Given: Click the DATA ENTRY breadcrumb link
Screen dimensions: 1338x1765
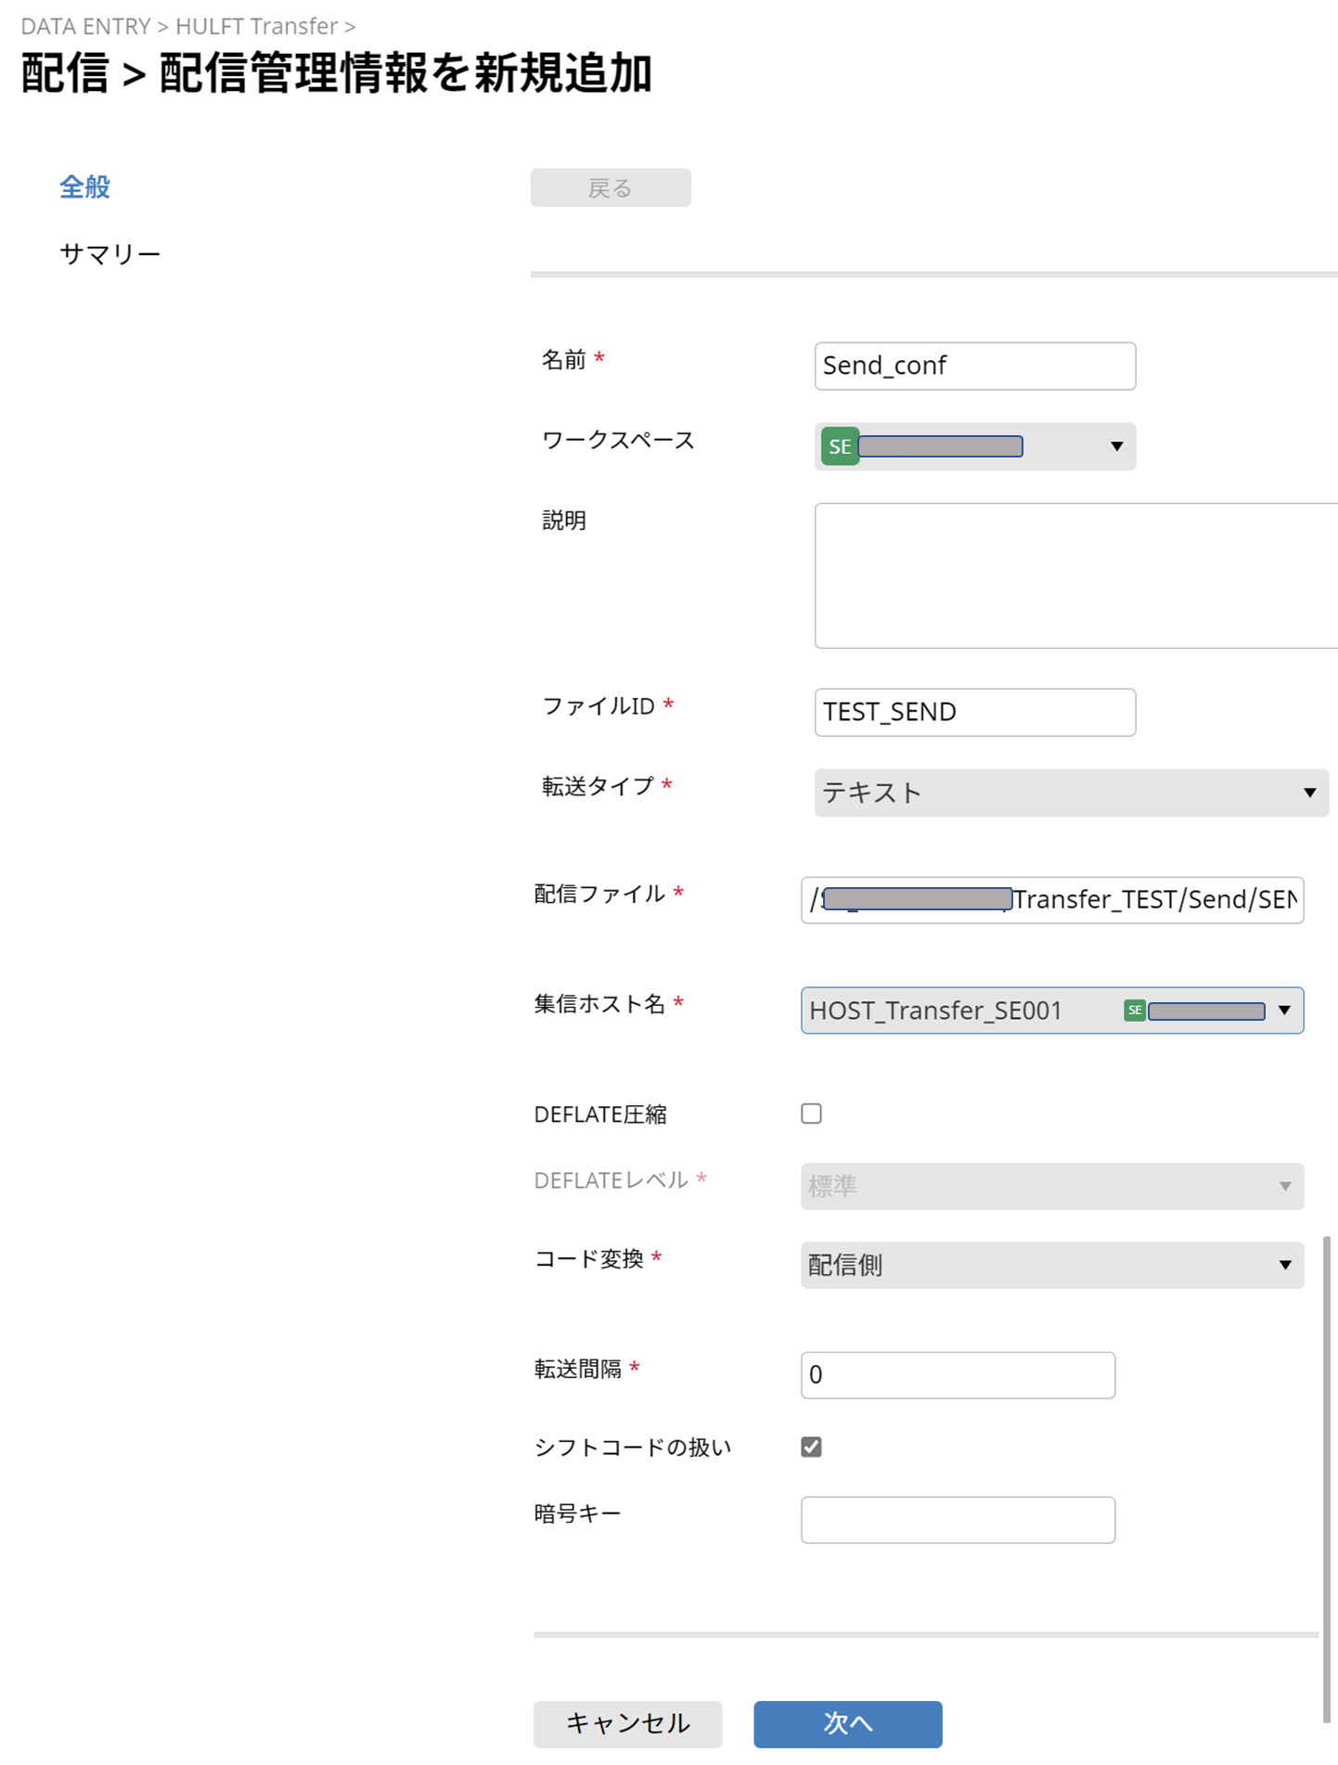Looking at the screenshot, I should 85,26.
